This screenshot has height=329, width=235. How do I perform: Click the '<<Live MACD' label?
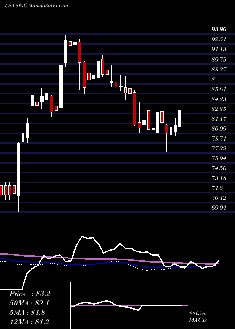click(x=198, y=317)
